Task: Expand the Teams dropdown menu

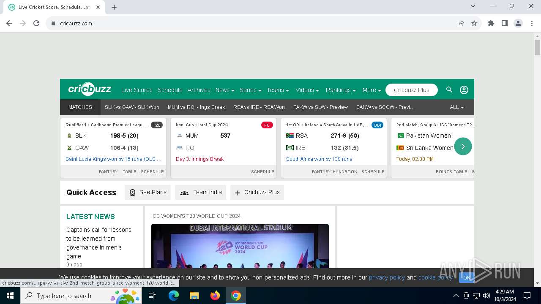Action: 278,90
